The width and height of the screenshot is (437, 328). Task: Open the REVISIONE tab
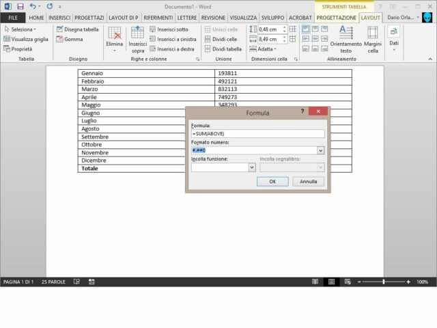[213, 17]
